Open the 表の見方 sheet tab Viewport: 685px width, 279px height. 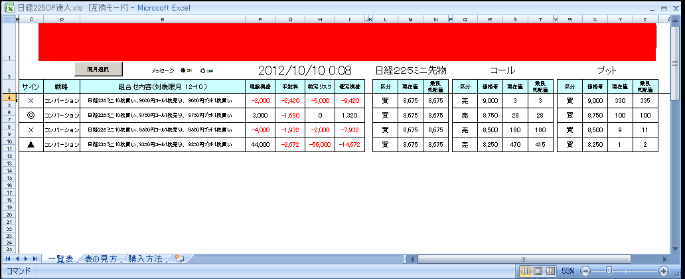[x=100, y=259]
